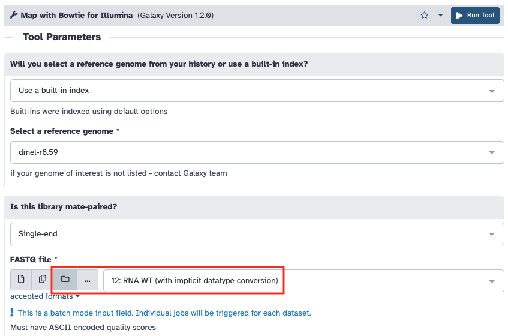This screenshot has height=336, width=508.
Task: Open the 'Use a built-in index' dropdown
Action: click(257, 91)
